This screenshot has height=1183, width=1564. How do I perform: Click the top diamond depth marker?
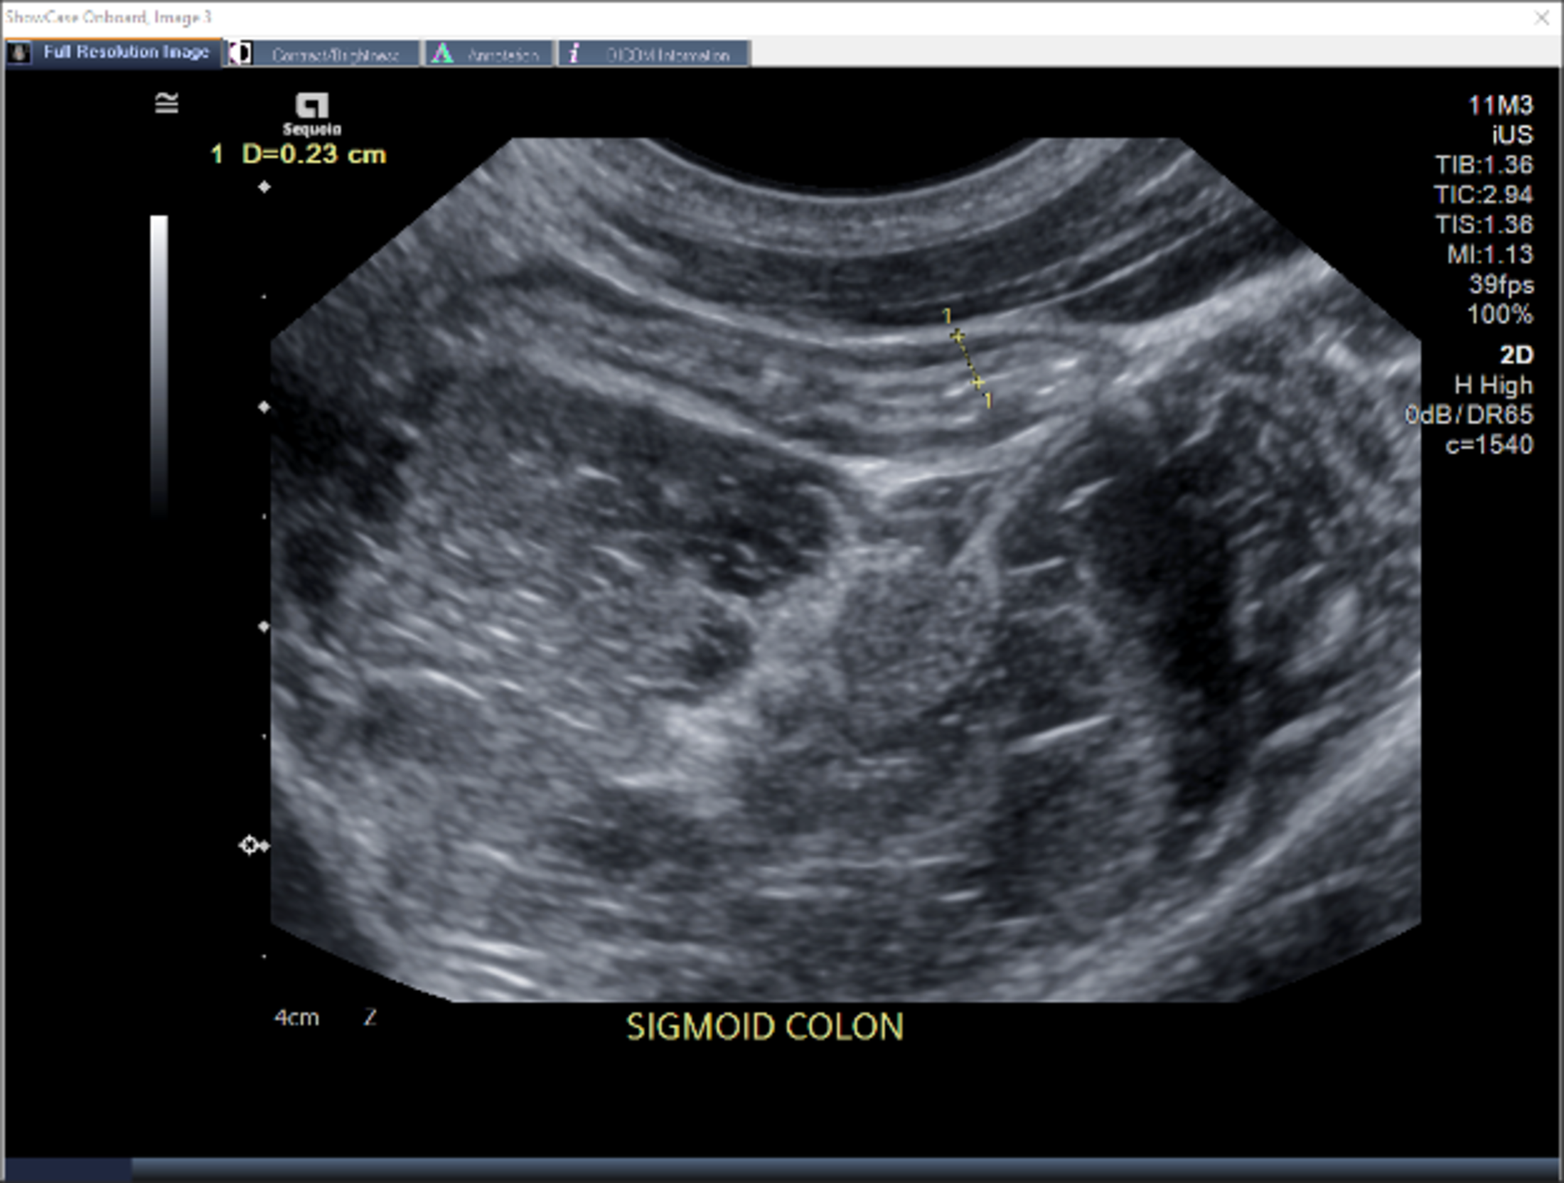[x=264, y=187]
